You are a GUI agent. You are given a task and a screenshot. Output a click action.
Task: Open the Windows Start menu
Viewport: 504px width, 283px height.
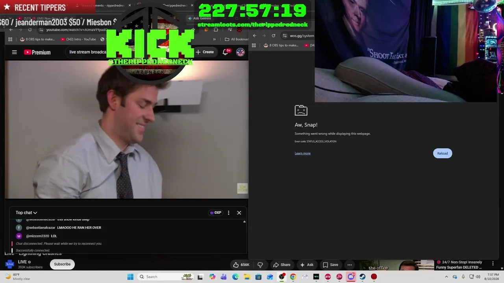pos(130,277)
